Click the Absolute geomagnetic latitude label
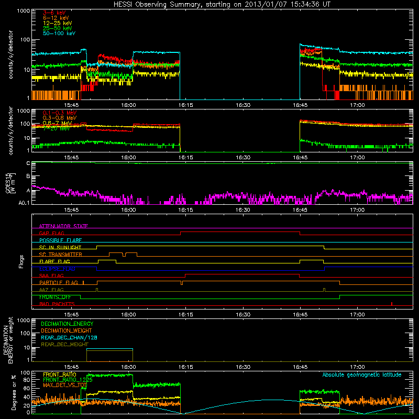Image resolution: width=419 pixels, height=419 pixels. pos(362,374)
